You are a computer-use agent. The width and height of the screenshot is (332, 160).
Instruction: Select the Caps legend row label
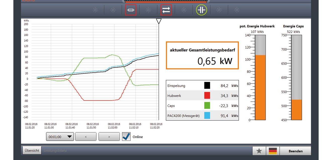(x=171, y=106)
